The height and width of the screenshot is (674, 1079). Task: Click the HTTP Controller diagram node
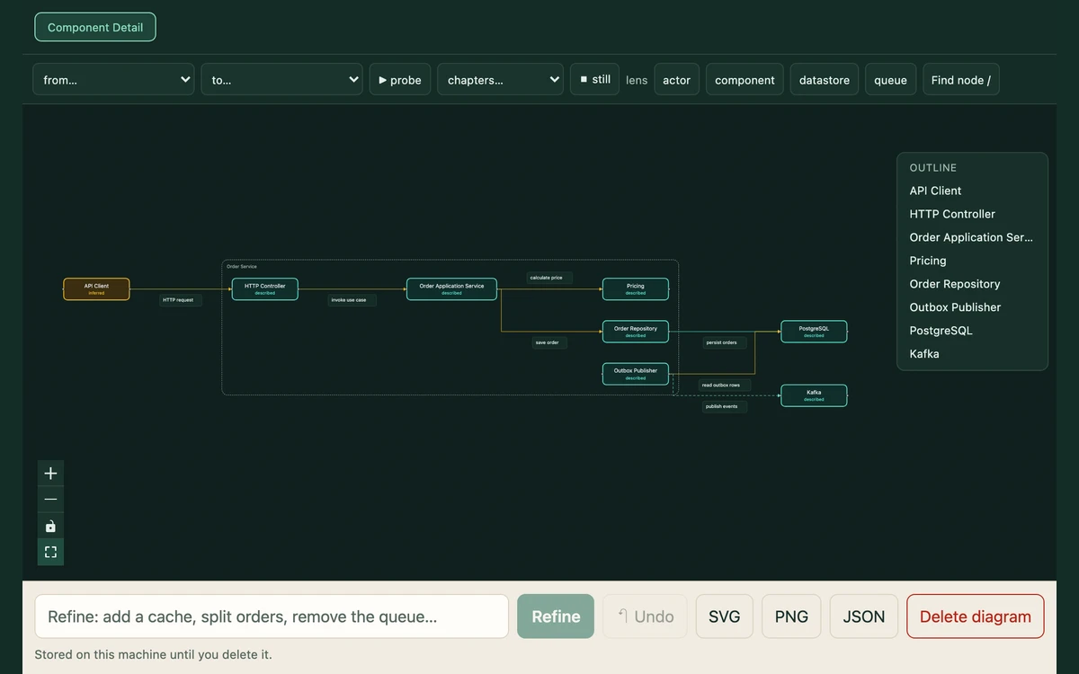point(265,289)
